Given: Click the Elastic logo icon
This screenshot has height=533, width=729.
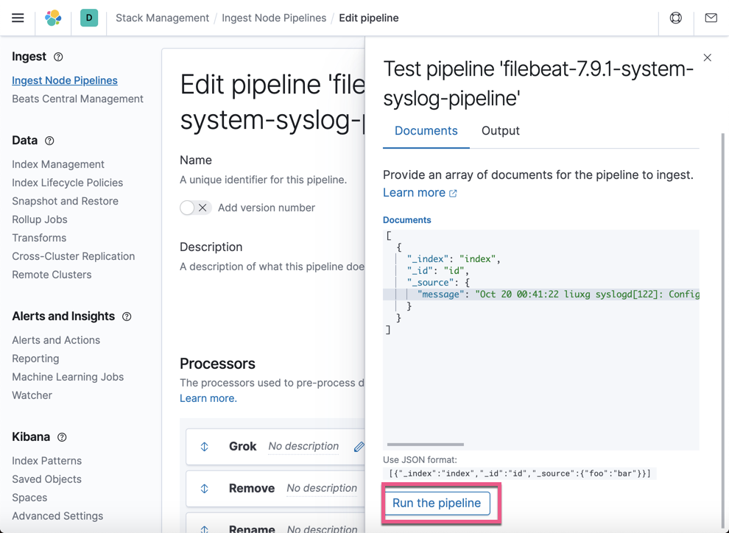Looking at the screenshot, I should click(x=53, y=18).
